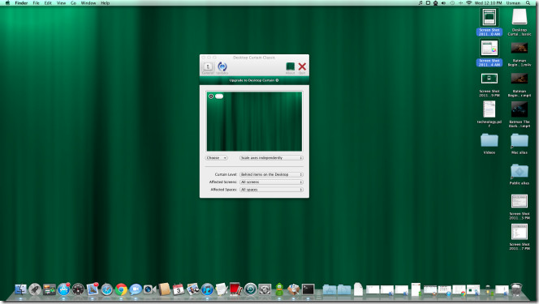Open Launchpad from the Dock
The width and height of the screenshot is (539, 304).
pyautogui.click(x=35, y=289)
